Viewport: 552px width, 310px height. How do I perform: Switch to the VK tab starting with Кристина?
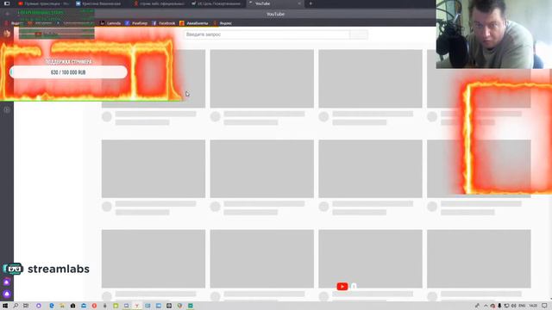click(101, 3)
